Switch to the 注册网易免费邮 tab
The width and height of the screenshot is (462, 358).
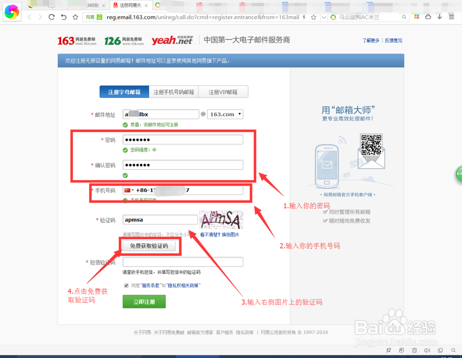coord(131,5)
